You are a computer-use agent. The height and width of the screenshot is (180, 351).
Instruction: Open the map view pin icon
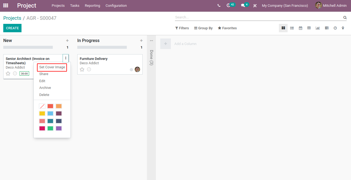pyautogui.click(x=343, y=28)
